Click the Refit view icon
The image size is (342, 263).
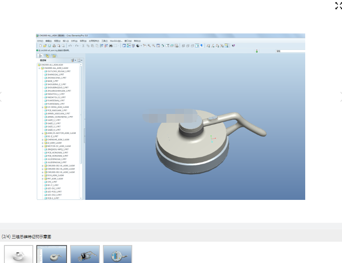[x=158, y=46]
